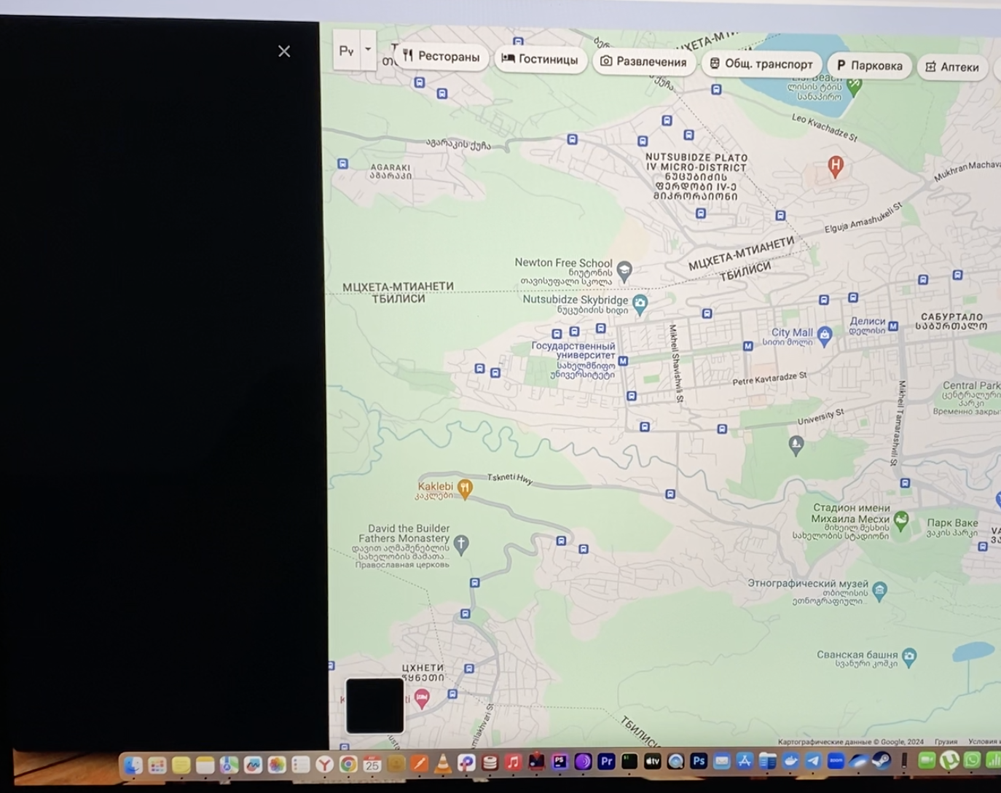Open Google Chrome from the dock
Screen dimensions: 1001x793
tap(348, 764)
